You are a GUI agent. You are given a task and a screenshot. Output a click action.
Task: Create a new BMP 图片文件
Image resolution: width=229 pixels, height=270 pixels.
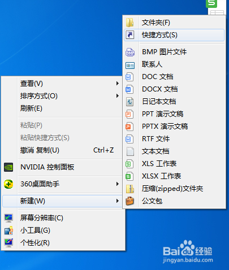[174, 52]
